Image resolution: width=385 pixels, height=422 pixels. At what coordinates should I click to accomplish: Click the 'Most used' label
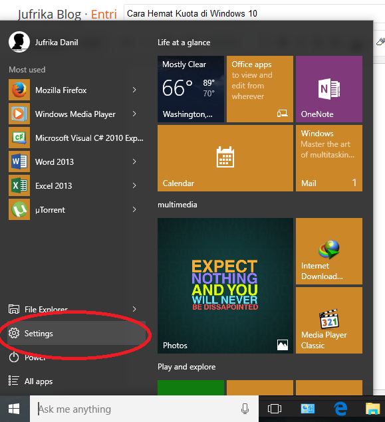(x=27, y=70)
